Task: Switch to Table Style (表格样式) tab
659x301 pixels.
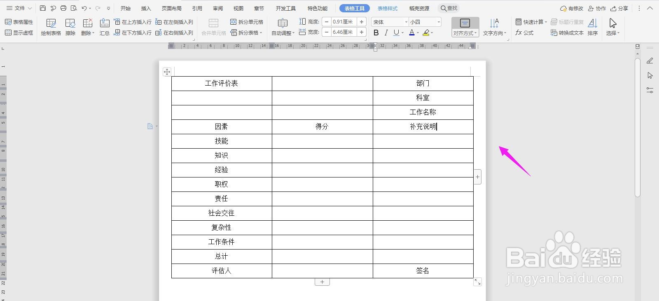Action: [x=388, y=8]
